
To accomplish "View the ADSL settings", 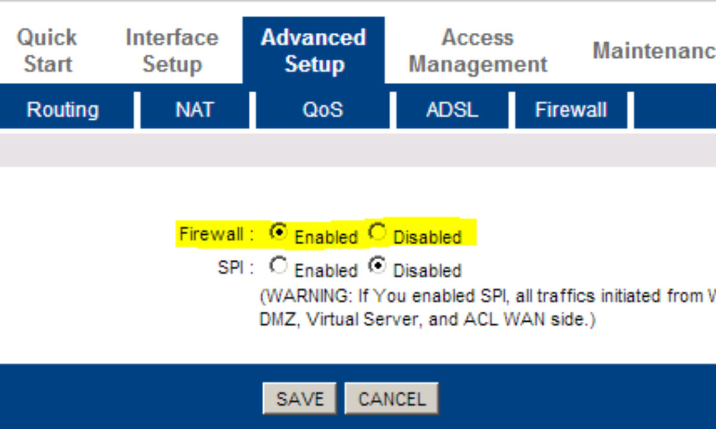I will pyautogui.click(x=452, y=109).
